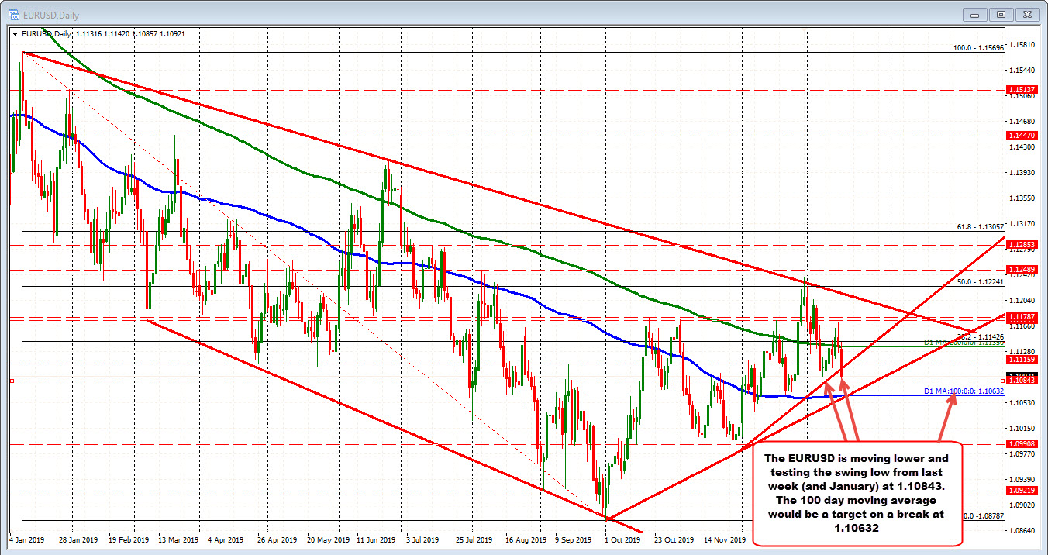
Task: Click the 4 Jan 2019 date label
Action: pos(27,539)
